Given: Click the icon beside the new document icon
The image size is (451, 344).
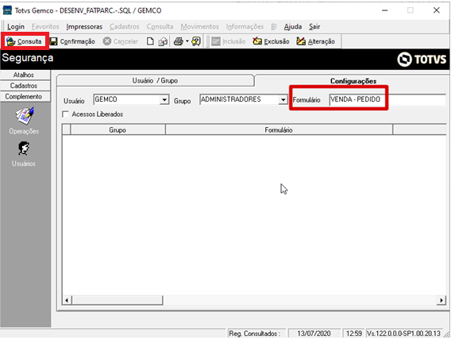Looking at the screenshot, I should (x=163, y=42).
